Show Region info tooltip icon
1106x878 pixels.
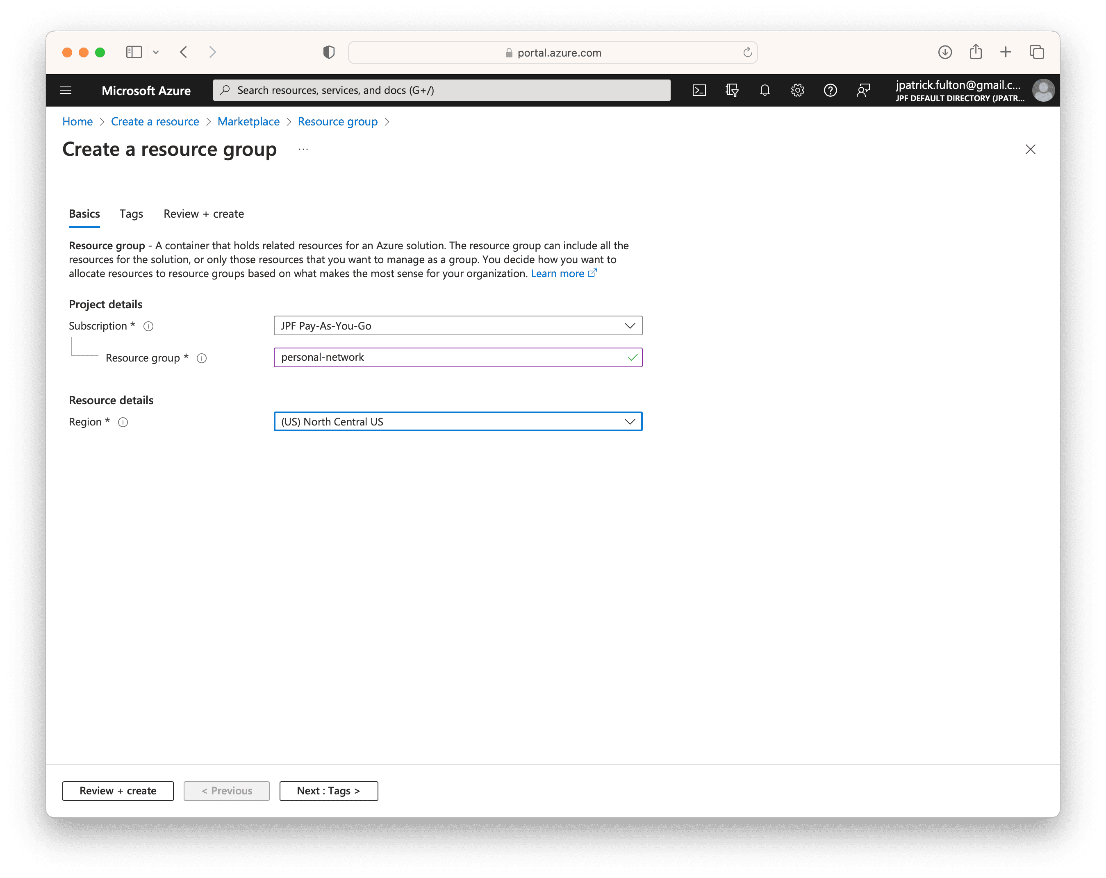pos(123,422)
